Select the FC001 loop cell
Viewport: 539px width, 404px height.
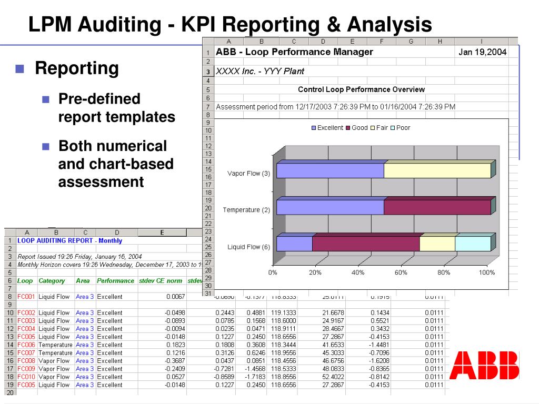(26, 297)
